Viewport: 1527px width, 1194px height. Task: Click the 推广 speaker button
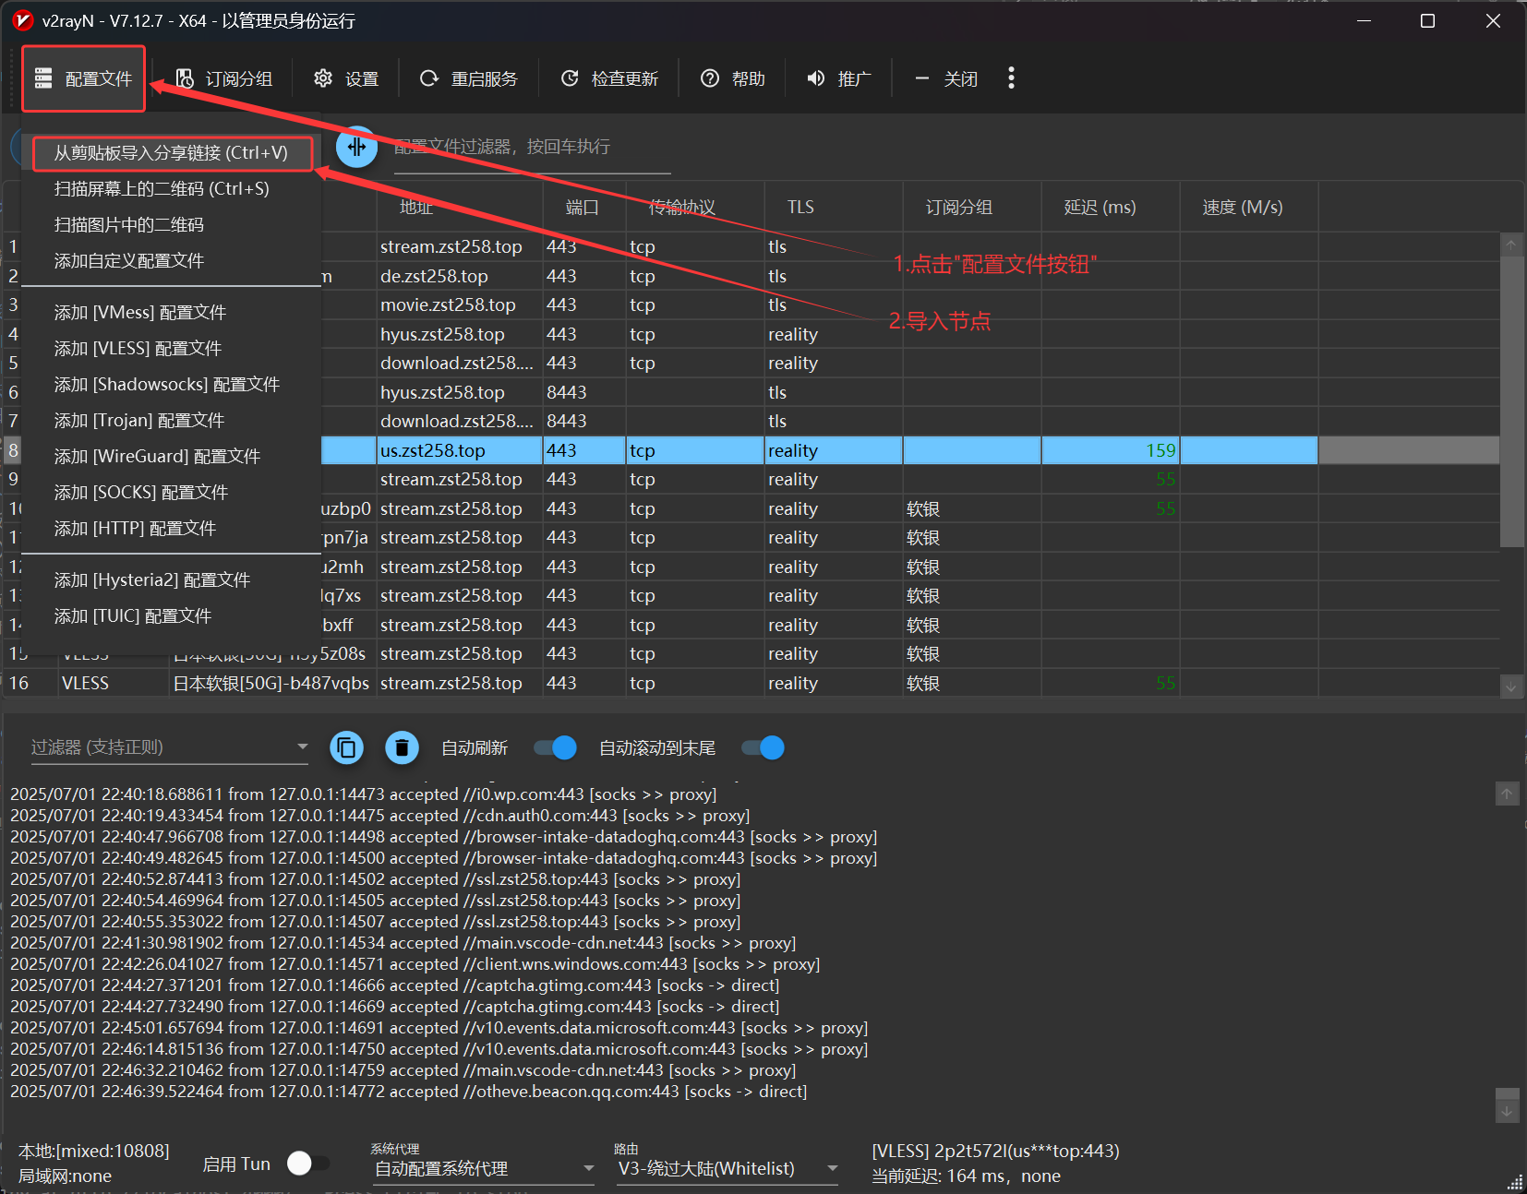[839, 78]
